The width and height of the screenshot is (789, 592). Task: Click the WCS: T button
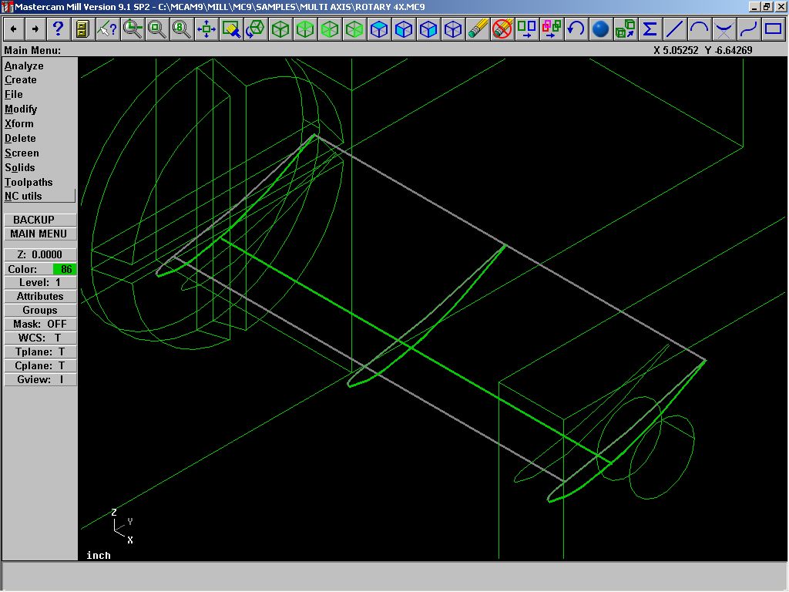pos(40,338)
